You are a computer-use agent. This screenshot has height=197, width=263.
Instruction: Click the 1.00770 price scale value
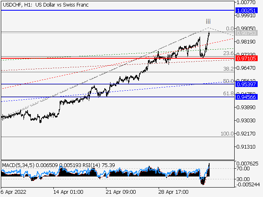(246, 2)
